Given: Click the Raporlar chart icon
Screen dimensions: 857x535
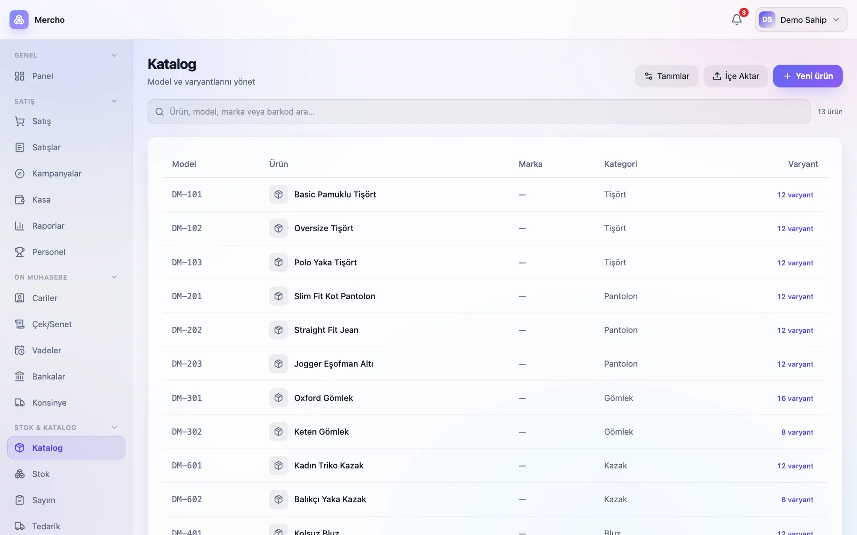Looking at the screenshot, I should point(20,226).
